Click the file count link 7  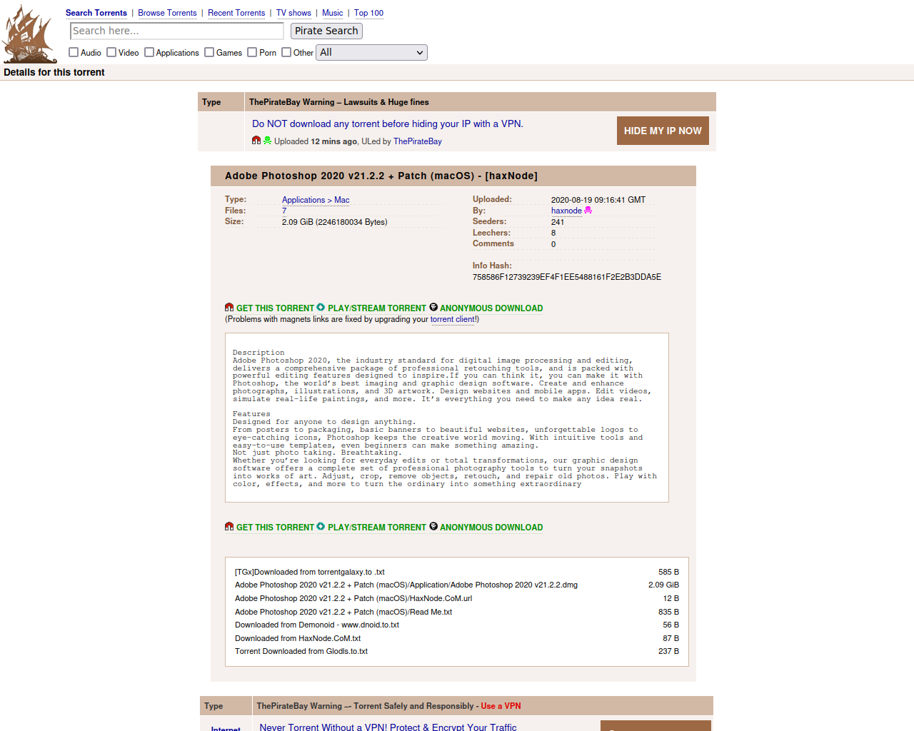tap(284, 211)
